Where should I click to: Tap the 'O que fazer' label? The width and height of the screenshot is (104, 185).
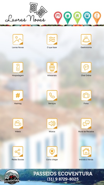tap(52, 47)
